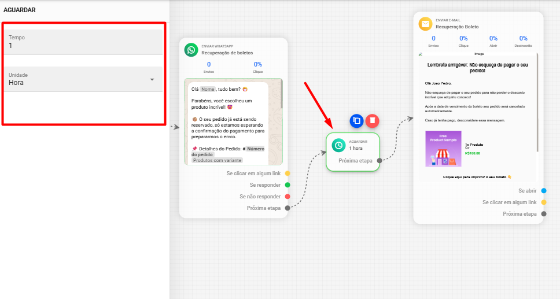Click Aguardar node's 'Próxima etapa' output dot
The image size is (560, 299).
(379, 161)
